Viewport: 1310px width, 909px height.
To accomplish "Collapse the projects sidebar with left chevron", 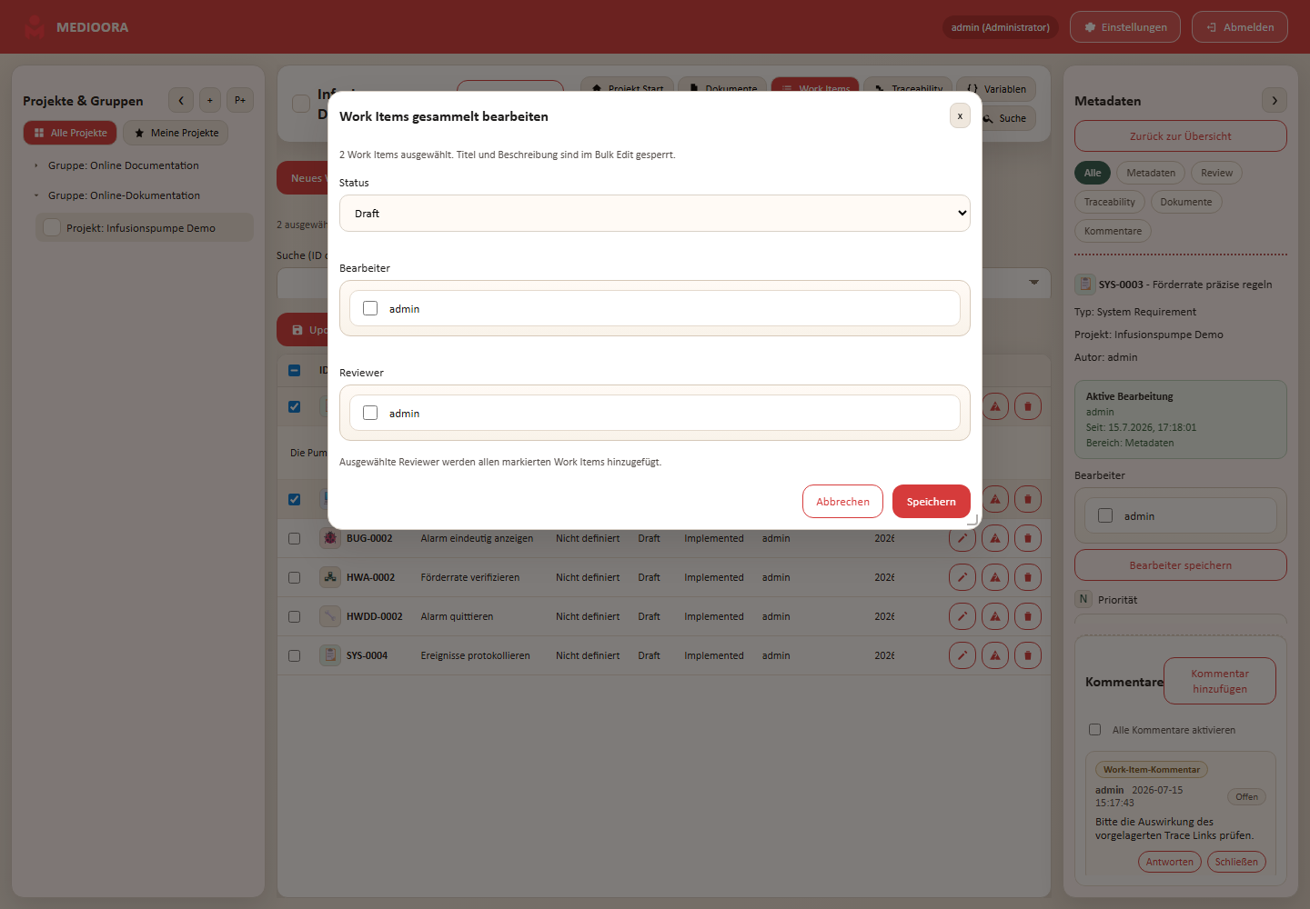I will click(x=181, y=100).
